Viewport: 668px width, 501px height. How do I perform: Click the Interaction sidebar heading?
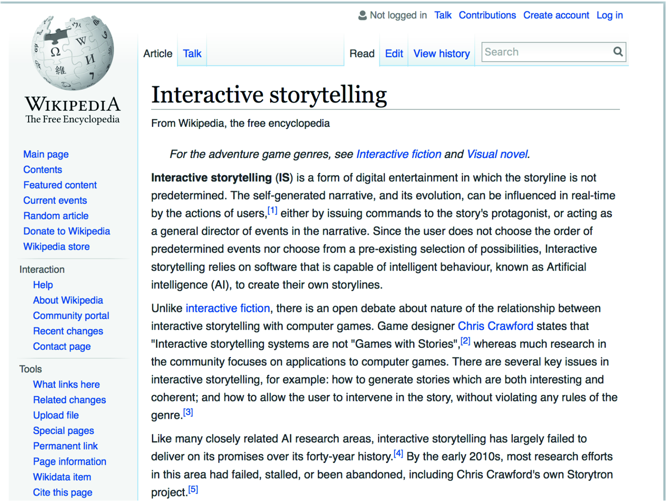click(42, 270)
